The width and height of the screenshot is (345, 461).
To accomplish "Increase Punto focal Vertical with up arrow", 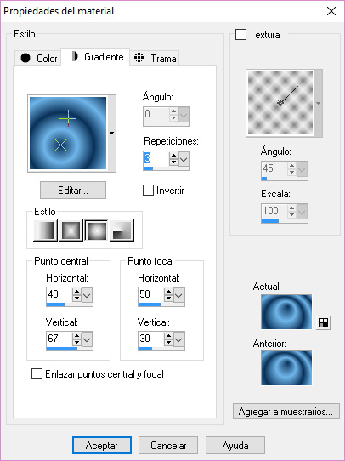I will (x=168, y=336).
